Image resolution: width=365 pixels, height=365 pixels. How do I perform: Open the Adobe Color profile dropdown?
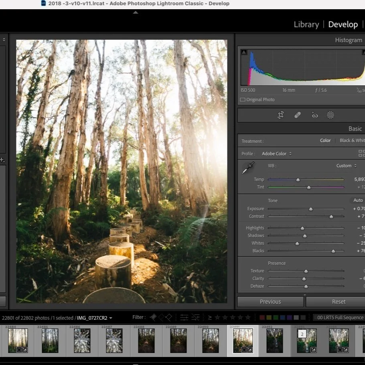[x=277, y=154]
